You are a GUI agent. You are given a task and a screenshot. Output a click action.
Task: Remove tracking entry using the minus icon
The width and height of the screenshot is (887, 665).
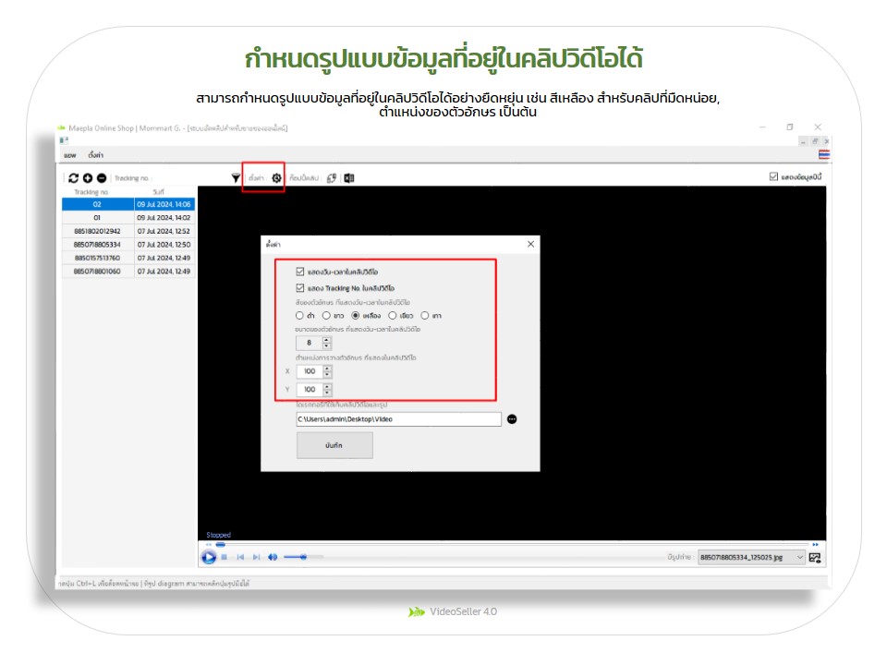point(101,177)
